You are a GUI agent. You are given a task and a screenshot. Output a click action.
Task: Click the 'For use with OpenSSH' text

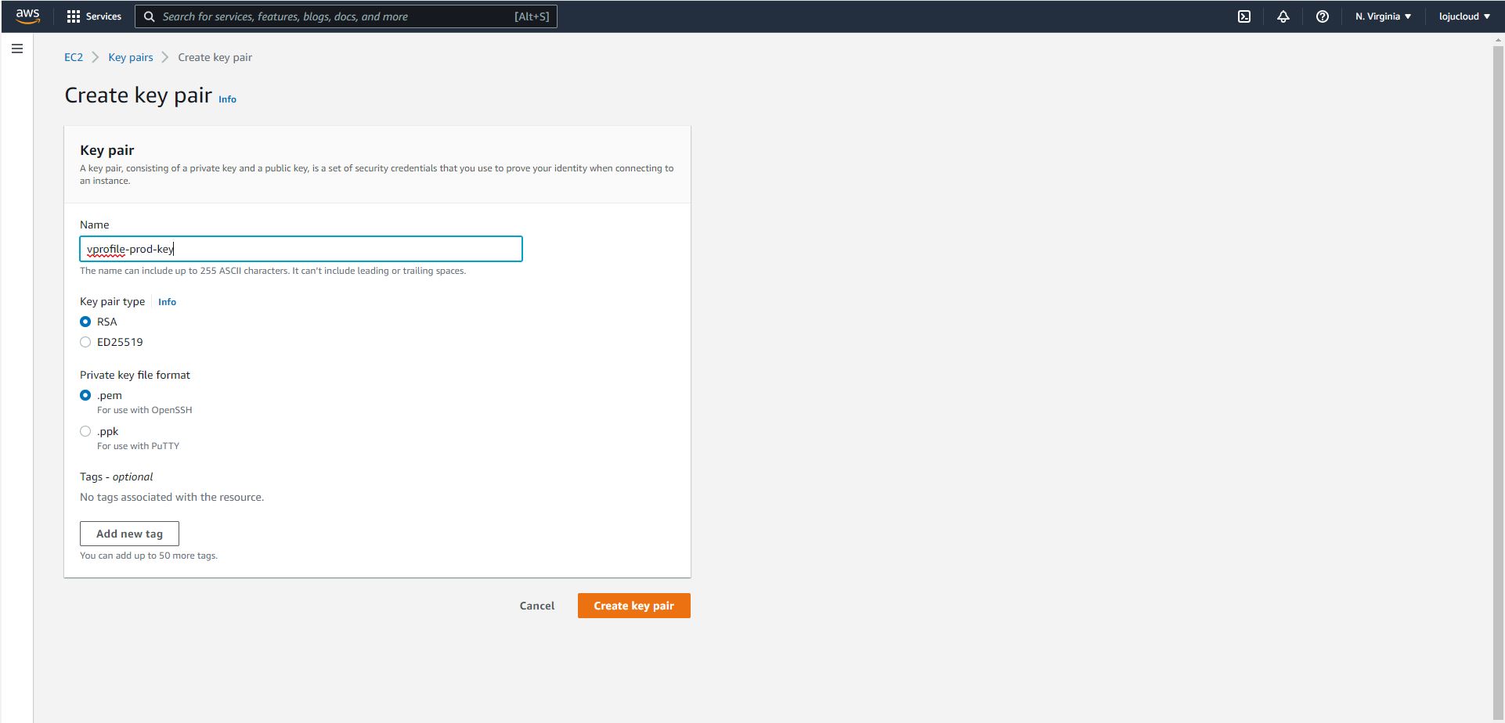144,410
